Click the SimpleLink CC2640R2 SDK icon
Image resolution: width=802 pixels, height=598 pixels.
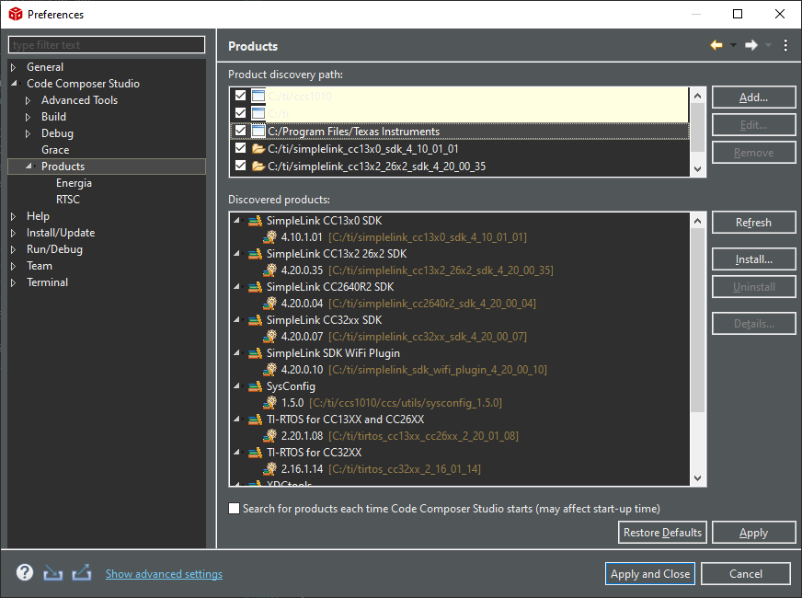tap(255, 287)
